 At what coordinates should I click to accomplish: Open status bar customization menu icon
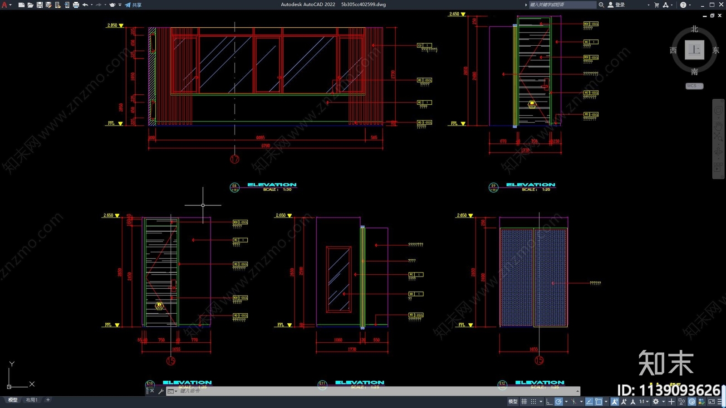click(x=720, y=402)
